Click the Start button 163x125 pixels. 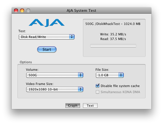47,49
